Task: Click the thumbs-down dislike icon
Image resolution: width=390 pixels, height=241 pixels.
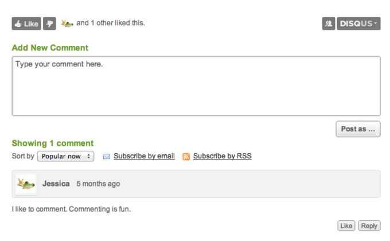Action: 50,24
